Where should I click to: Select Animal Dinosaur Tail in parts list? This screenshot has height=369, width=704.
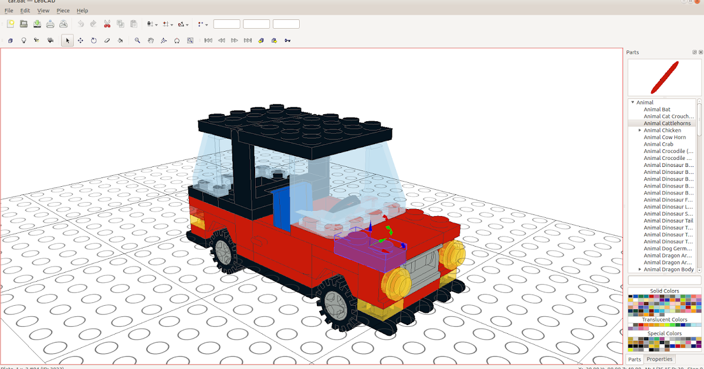pos(668,221)
